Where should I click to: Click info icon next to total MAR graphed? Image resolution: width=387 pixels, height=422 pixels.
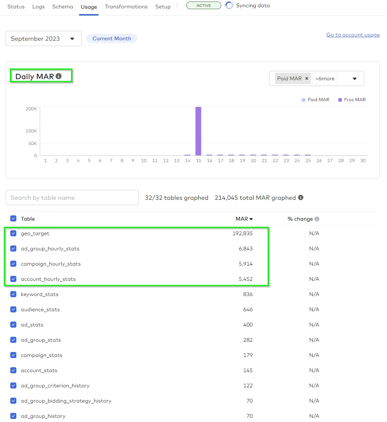click(x=301, y=197)
